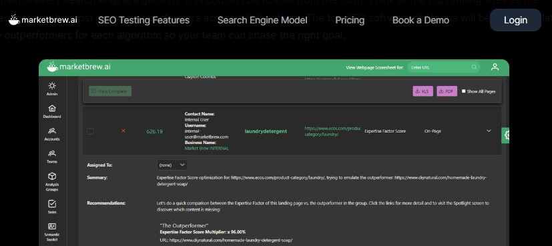This screenshot has height=246, width=552.
Task: Click the Expertise Factor Score Multiplier text
Action: tap(203, 232)
